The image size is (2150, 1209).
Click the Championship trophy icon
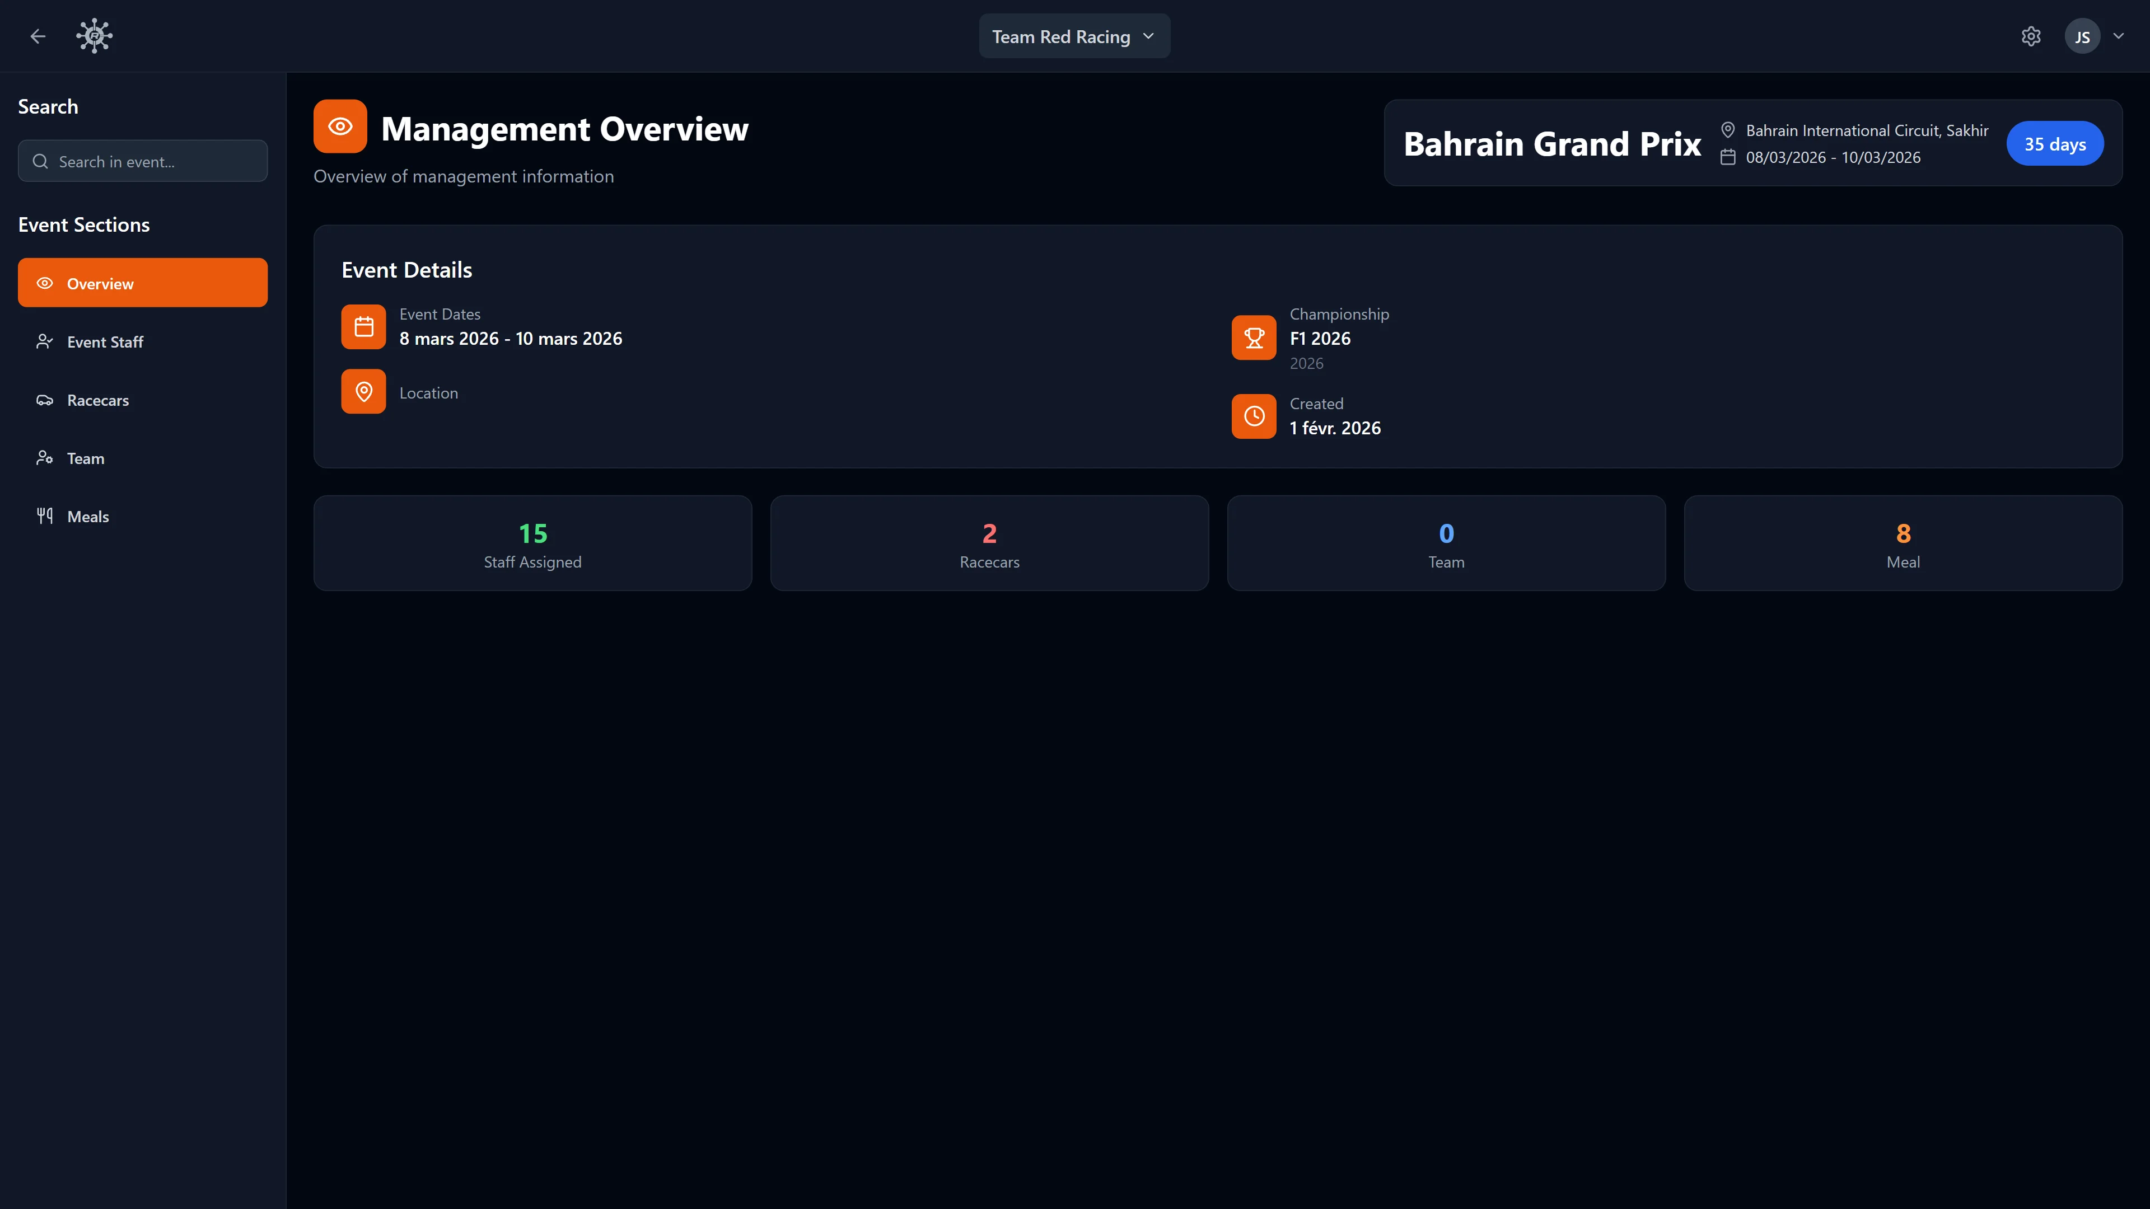[x=1253, y=337]
